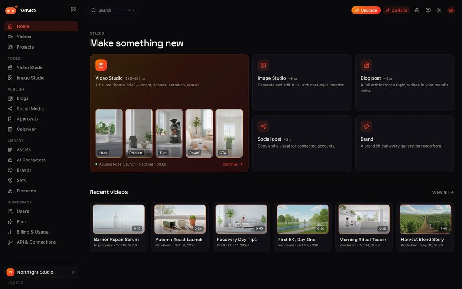Open the help lifebuoy icon
462x289 pixels.
[x=428, y=10]
